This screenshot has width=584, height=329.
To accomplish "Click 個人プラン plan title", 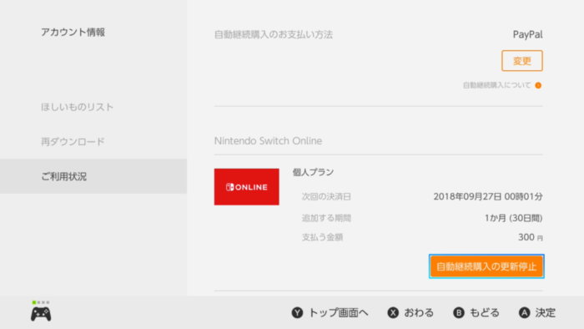I will pos(313,172).
